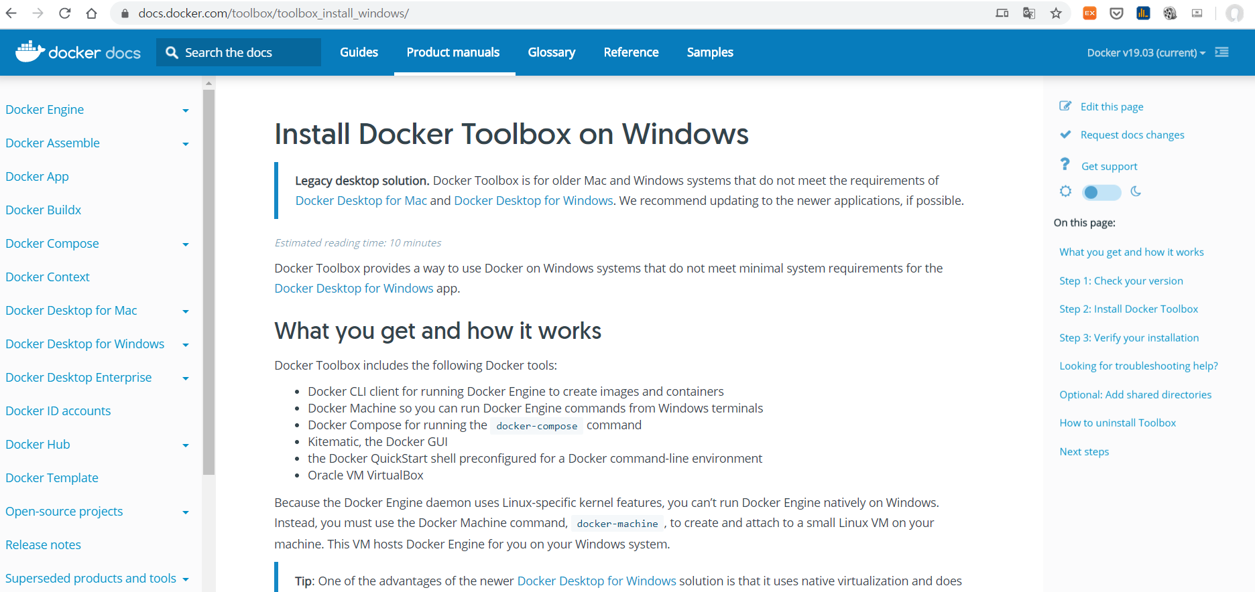Open the Product manuals tab
Image resolution: width=1255 pixels, height=592 pixels.
point(453,52)
